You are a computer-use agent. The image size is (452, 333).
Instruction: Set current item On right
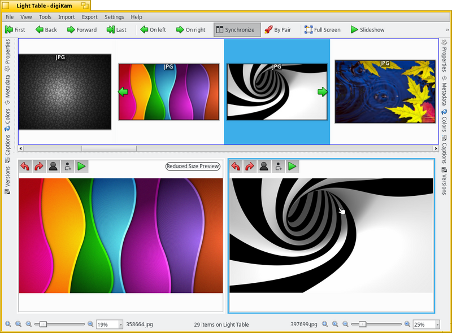point(190,30)
